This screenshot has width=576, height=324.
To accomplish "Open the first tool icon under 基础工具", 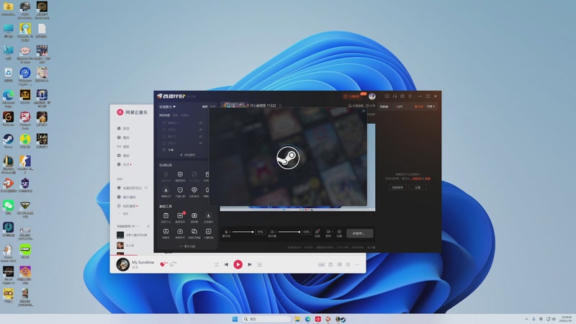I will pyautogui.click(x=166, y=215).
